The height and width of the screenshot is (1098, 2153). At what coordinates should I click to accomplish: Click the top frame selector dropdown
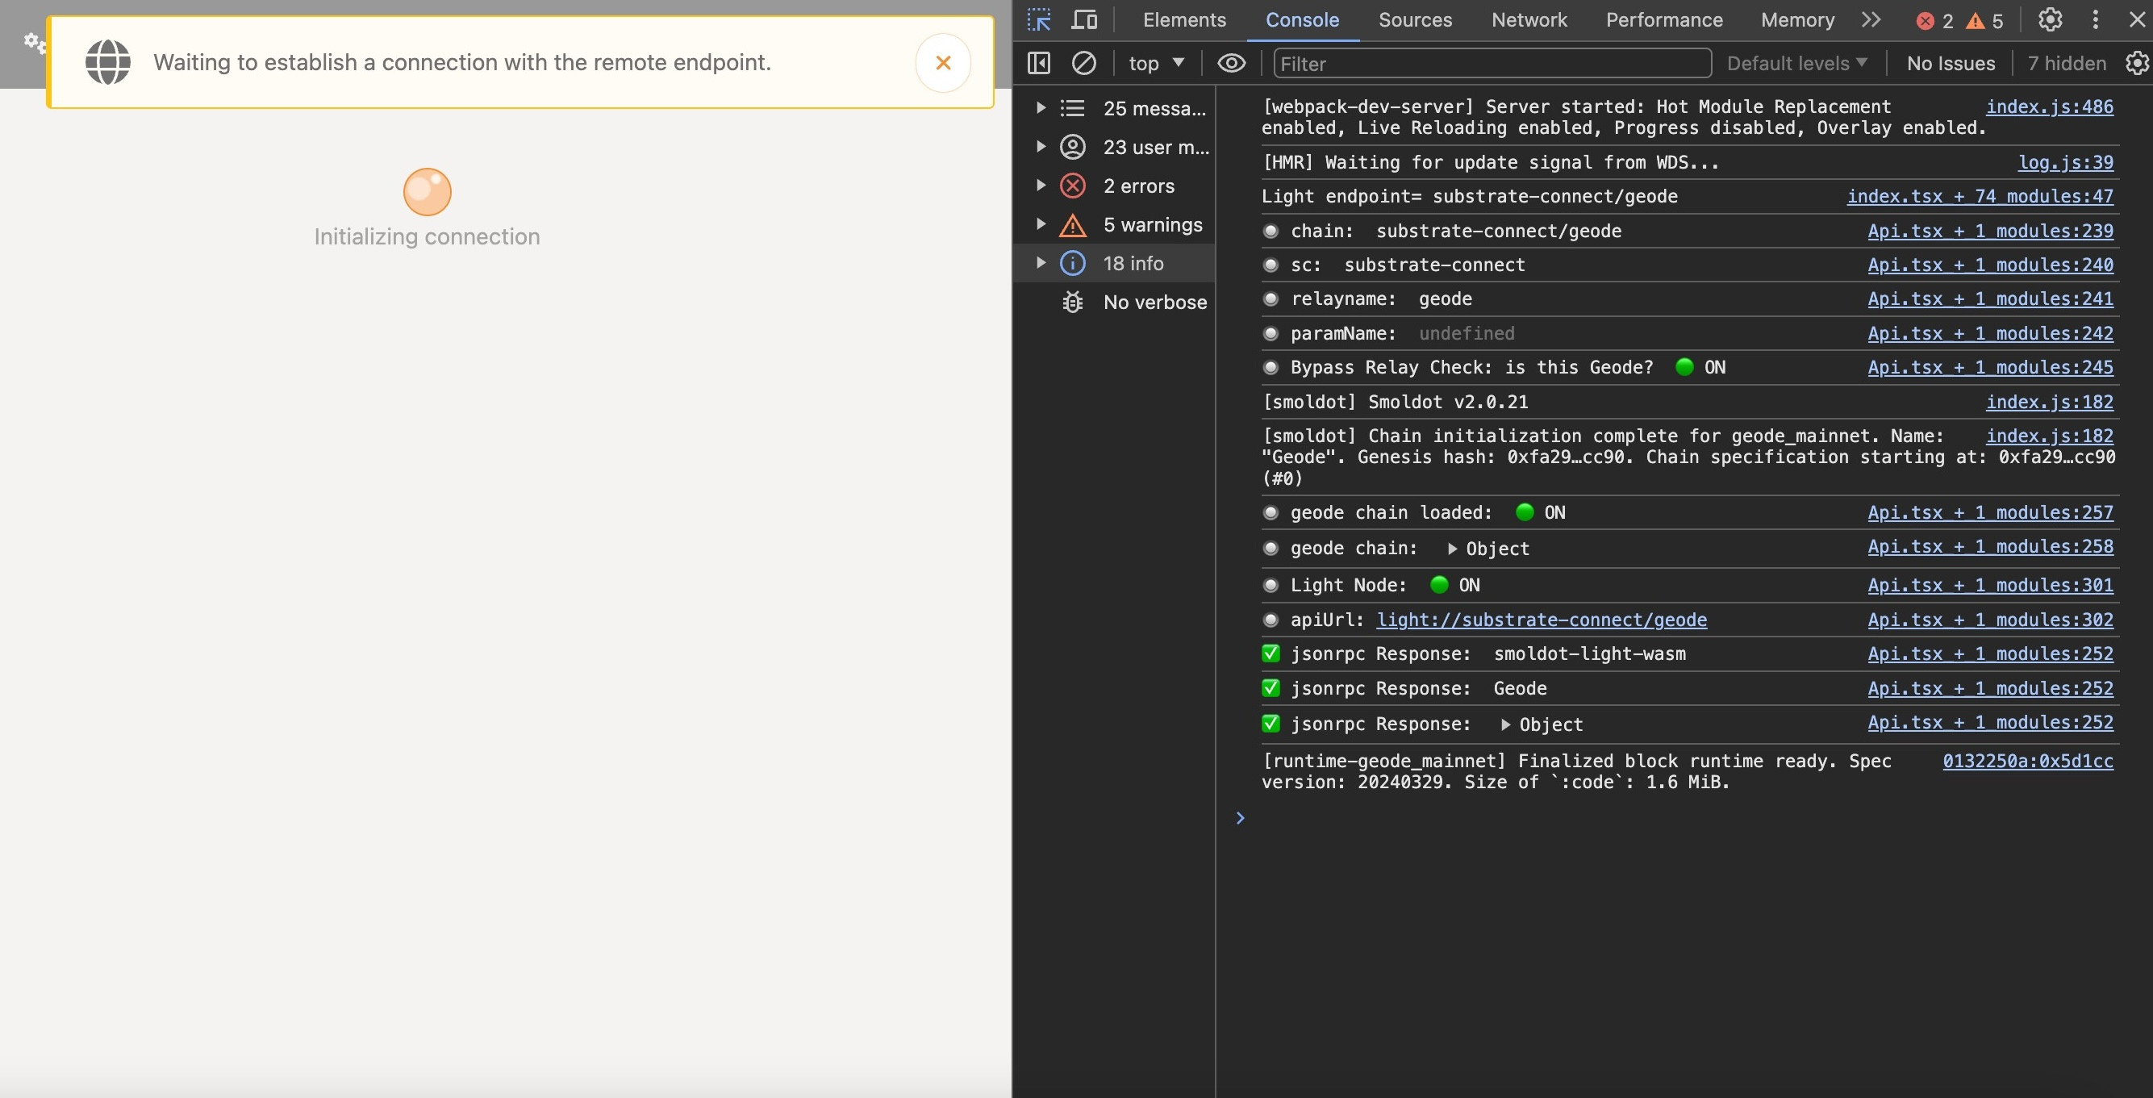click(1156, 61)
